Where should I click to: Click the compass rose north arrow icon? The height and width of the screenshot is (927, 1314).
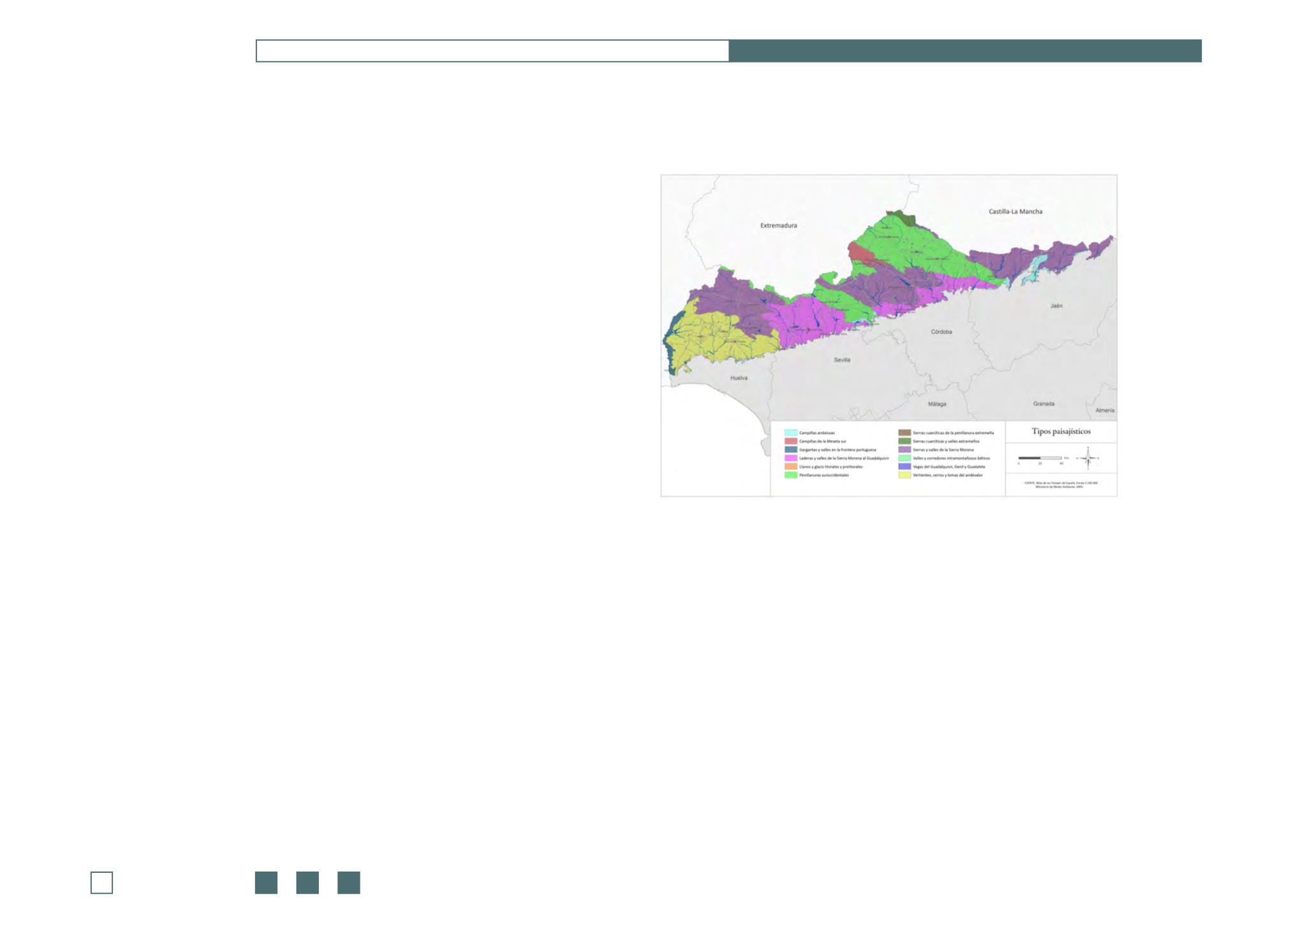tap(1088, 458)
